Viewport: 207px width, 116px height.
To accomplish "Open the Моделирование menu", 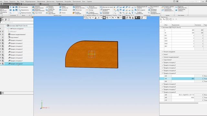I will click(30, 1).
